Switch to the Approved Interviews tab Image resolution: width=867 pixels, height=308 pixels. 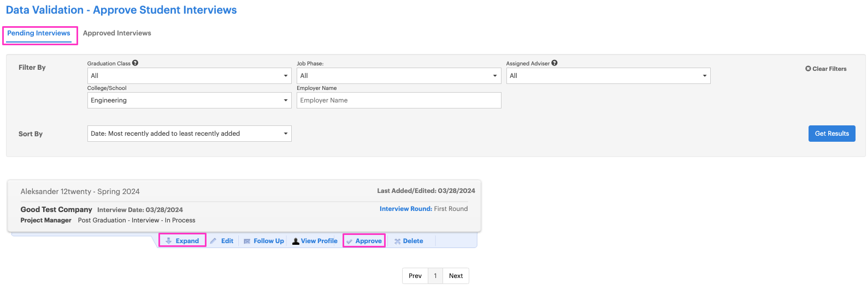click(x=117, y=33)
